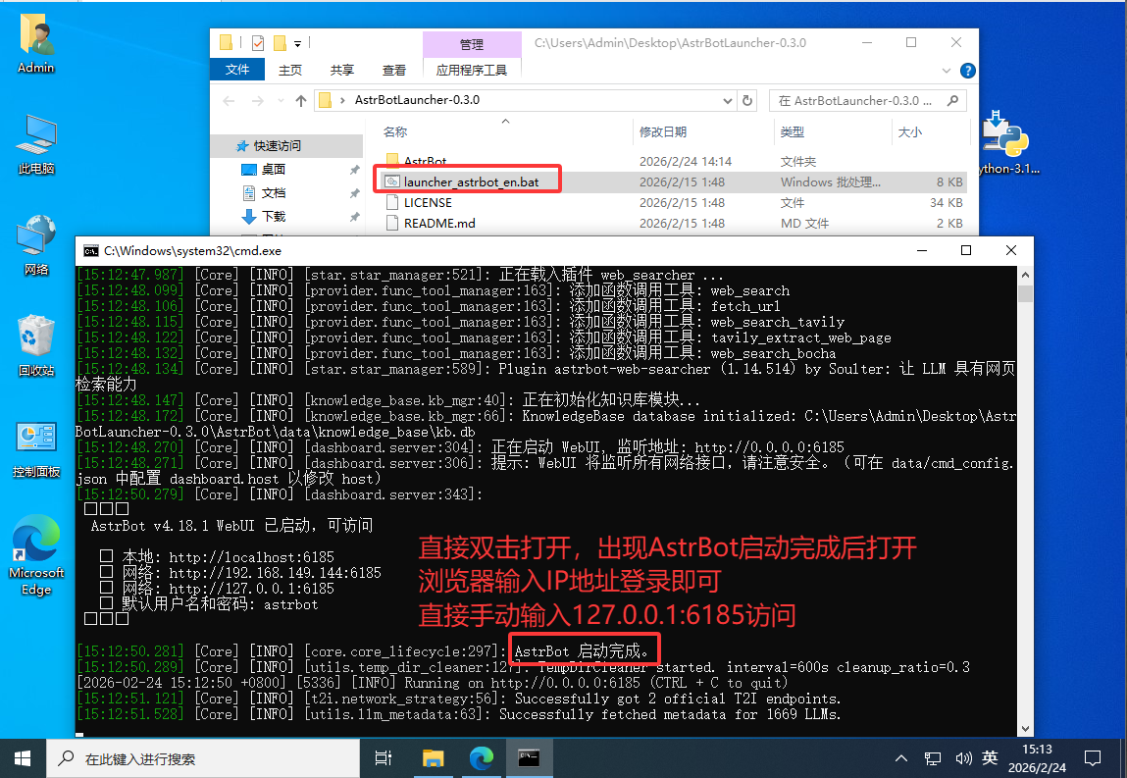Select the launcher_astrbot_en.bat file
The image size is (1127, 778).
click(x=471, y=182)
